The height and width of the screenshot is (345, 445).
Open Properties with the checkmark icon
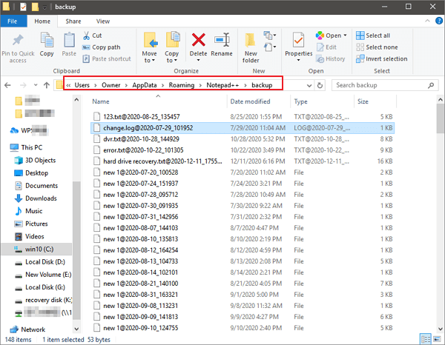click(x=298, y=41)
